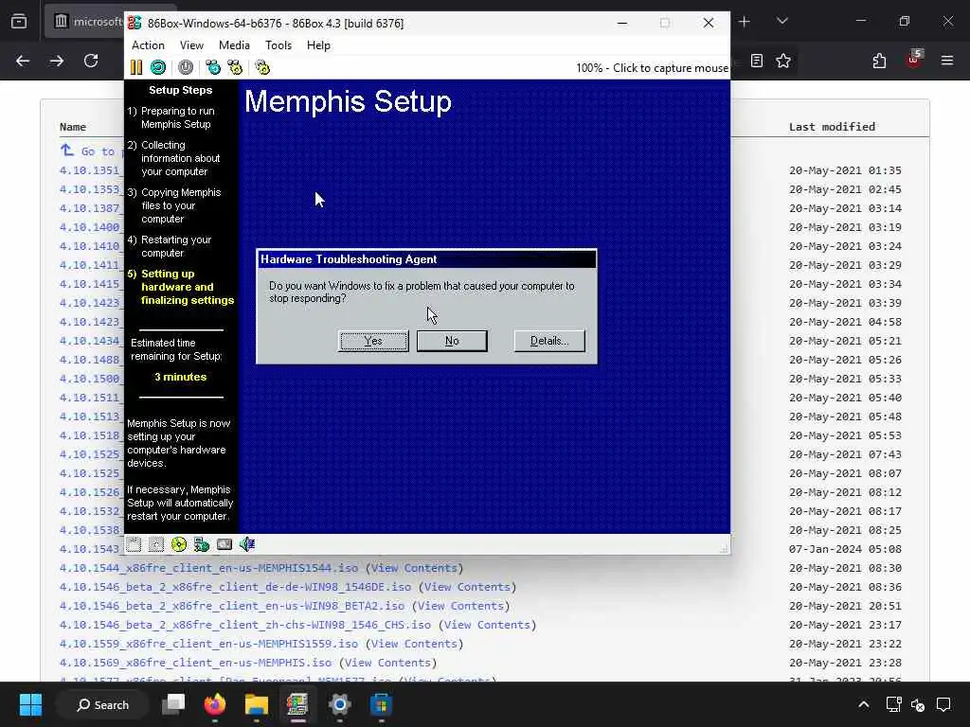This screenshot has height=727, width=970.
Task: Open the browser new tab plus button
Action: point(745,22)
